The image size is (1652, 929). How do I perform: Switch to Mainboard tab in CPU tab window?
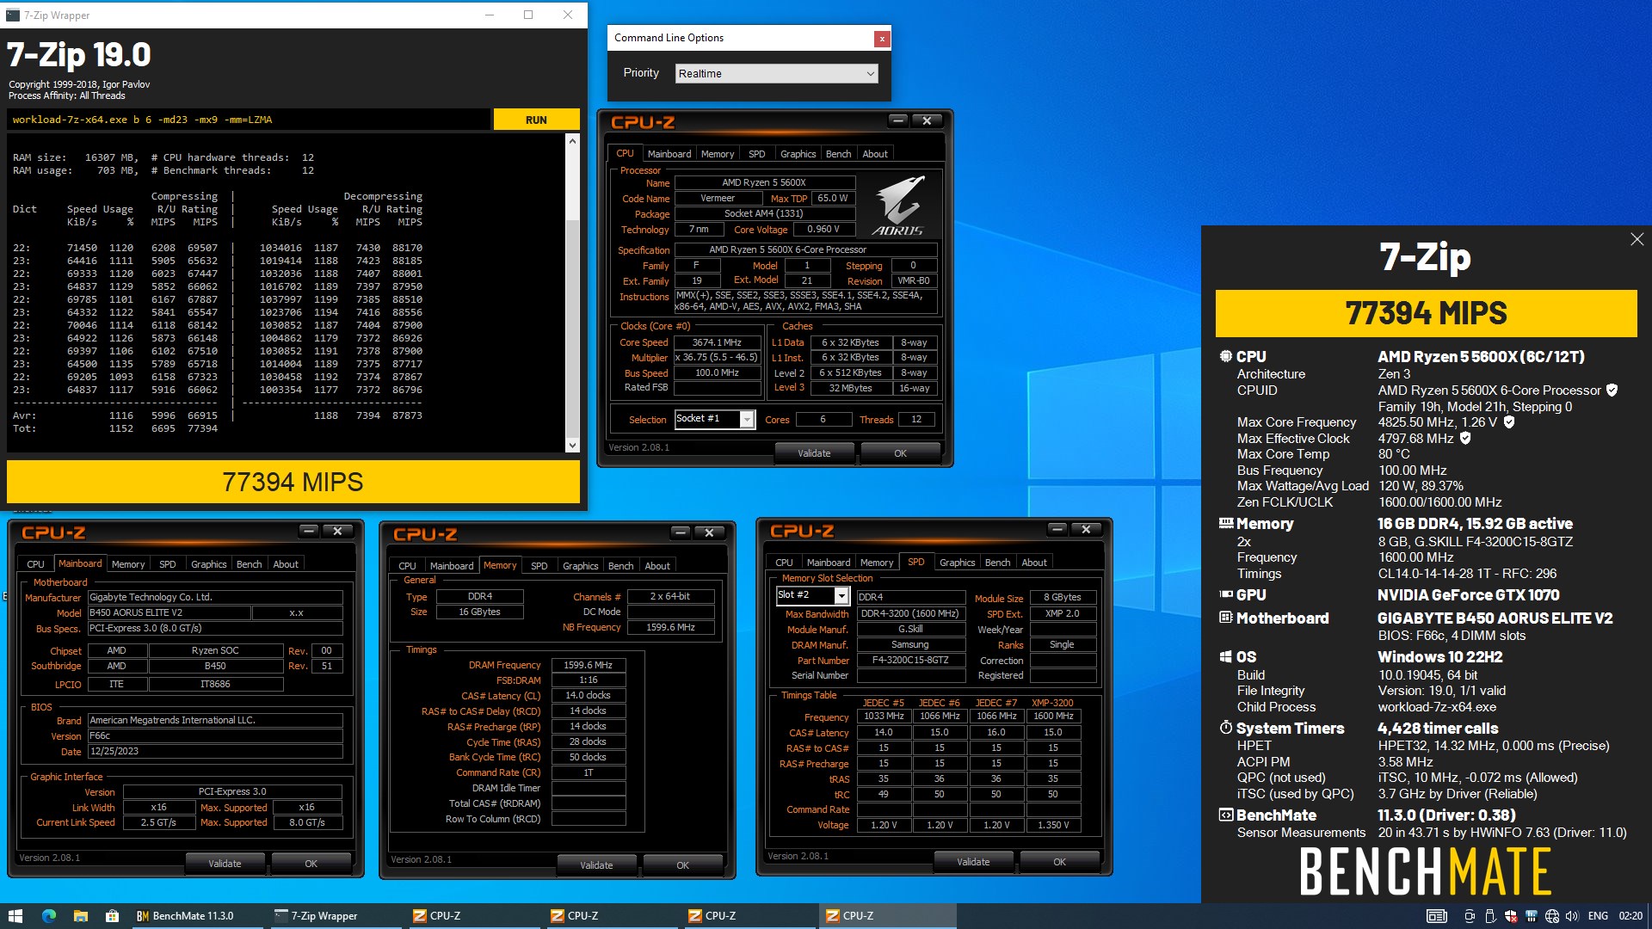(x=669, y=154)
